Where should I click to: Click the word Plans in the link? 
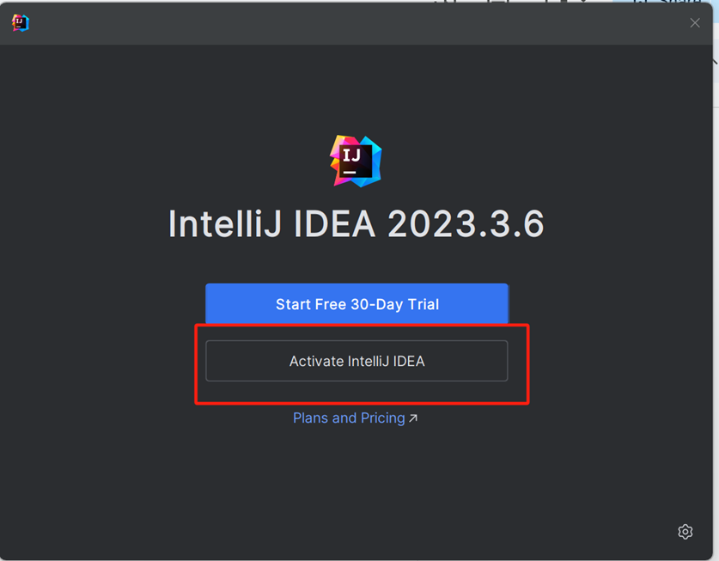310,418
